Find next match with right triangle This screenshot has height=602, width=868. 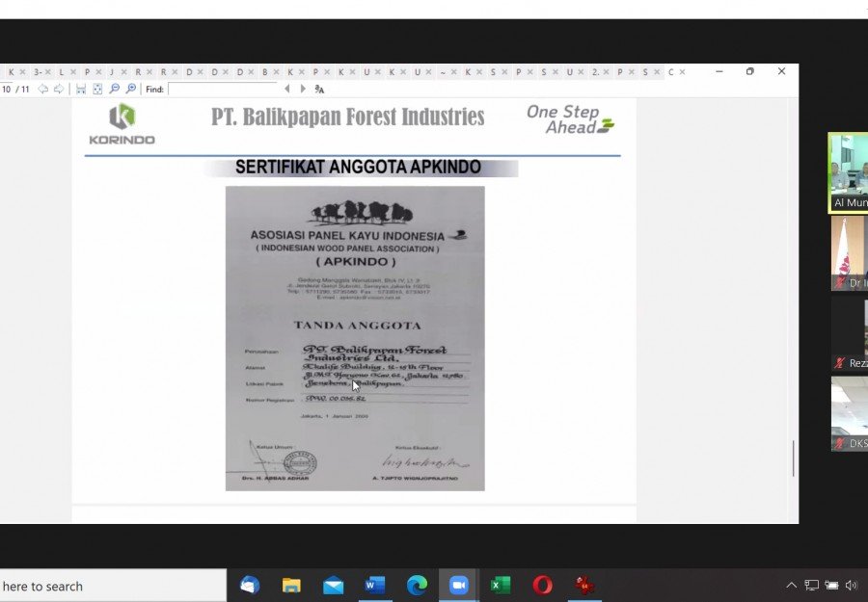tap(303, 89)
